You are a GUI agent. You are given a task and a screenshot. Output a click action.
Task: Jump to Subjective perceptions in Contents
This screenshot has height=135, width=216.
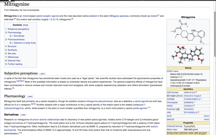point(18,29)
